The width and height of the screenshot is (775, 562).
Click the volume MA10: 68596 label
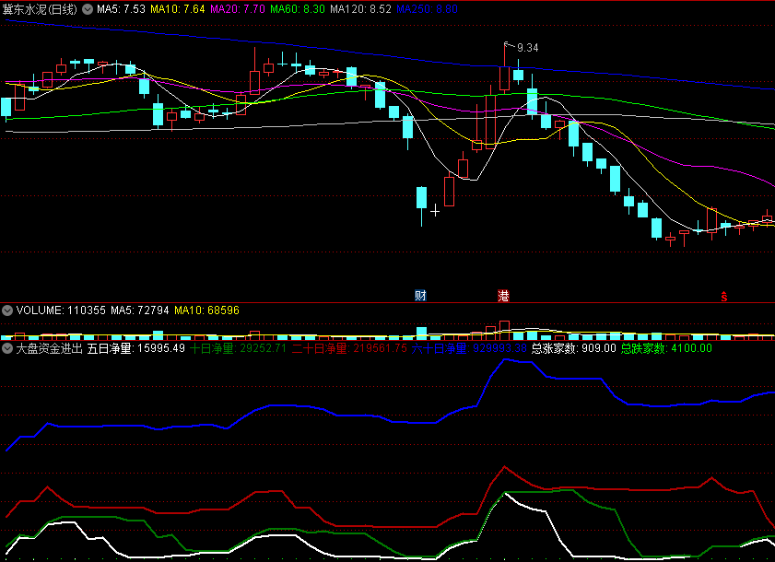206,310
